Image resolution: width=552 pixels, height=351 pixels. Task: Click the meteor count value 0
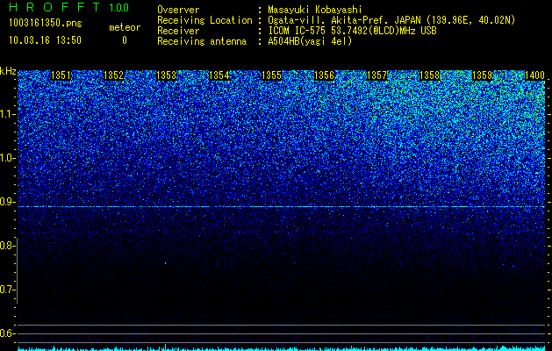(x=125, y=40)
